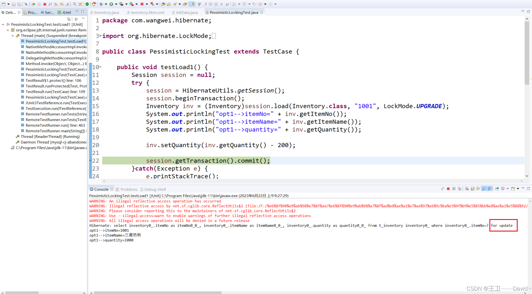The height and width of the screenshot is (294, 532).
Task: Click the breakpoint marker on line 22
Action: click(90, 161)
